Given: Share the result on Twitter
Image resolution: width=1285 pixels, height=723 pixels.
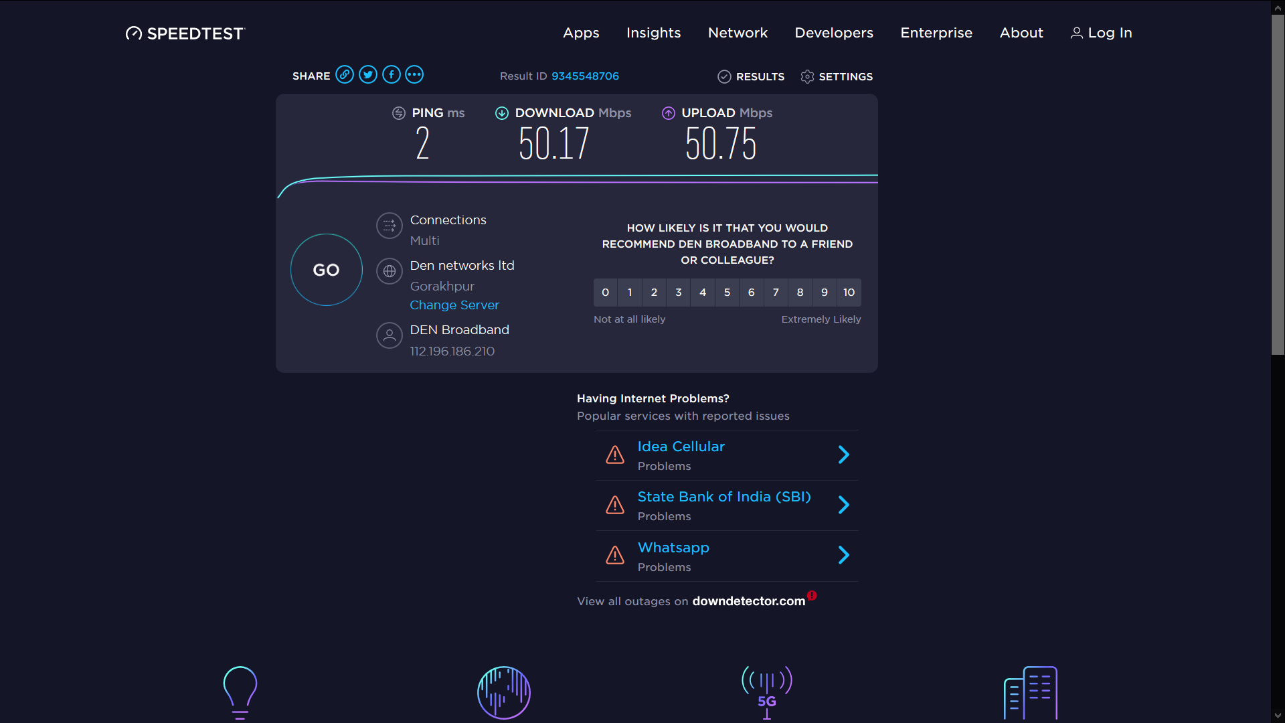Looking at the screenshot, I should (x=368, y=74).
